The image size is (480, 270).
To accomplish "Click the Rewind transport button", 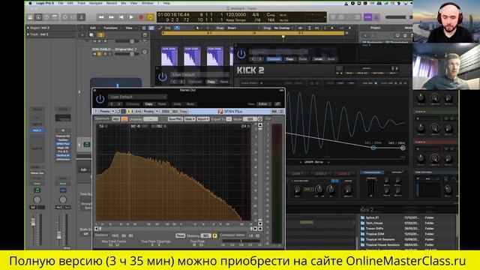I will pyautogui.click(x=101, y=17).
